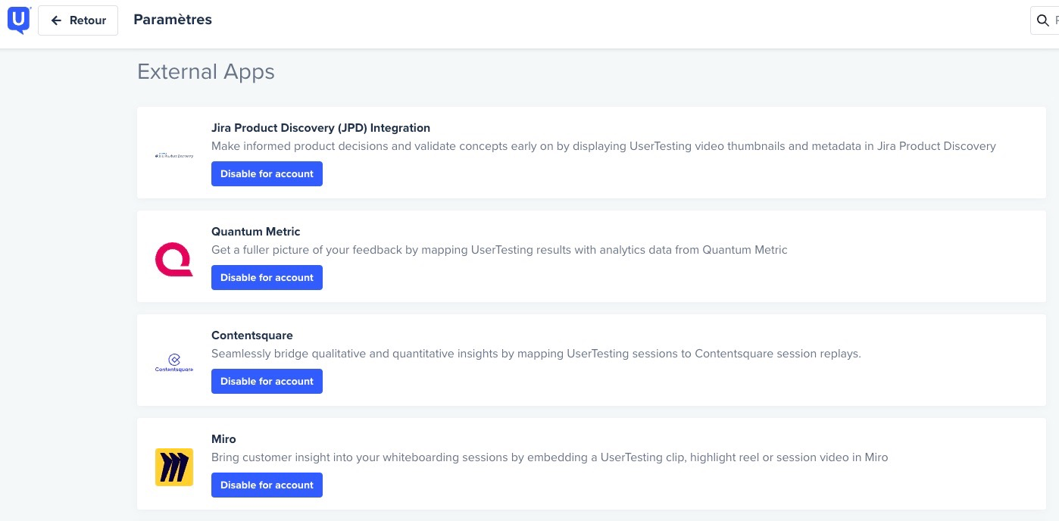This screenshot has height=521, width=1059.
Task: Click the Miro logo
Action: [174, 466]
